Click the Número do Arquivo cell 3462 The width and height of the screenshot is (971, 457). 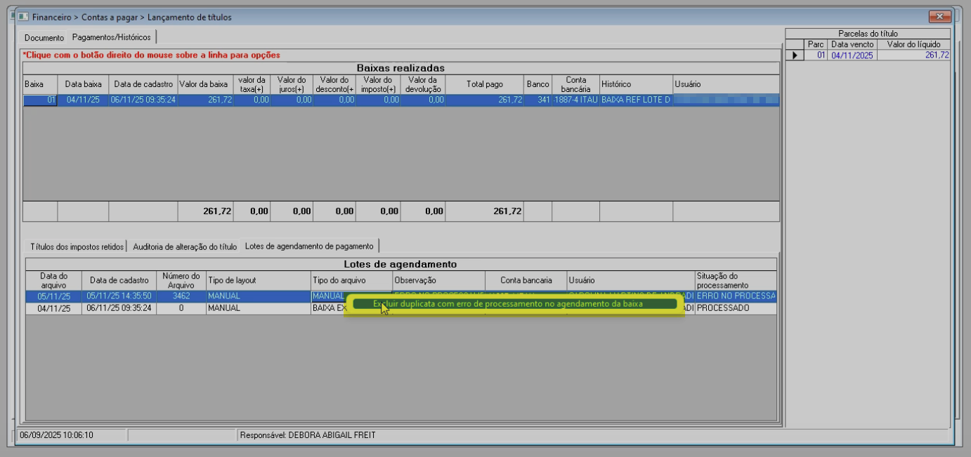click(181, 296)
